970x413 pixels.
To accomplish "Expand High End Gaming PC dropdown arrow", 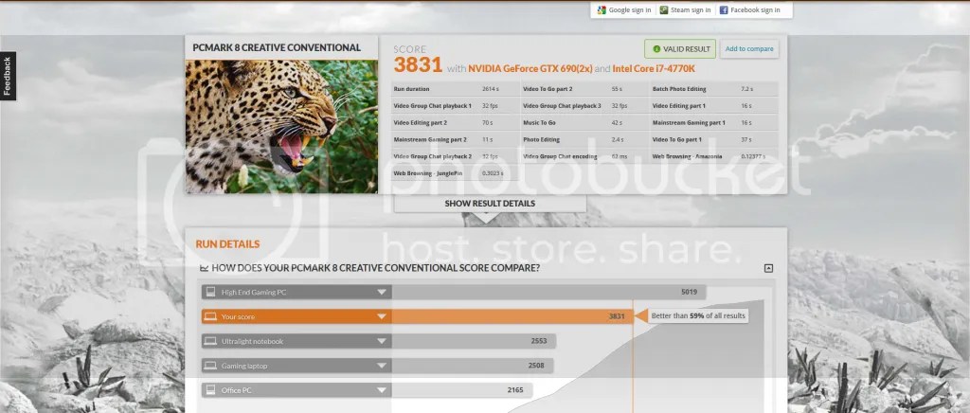I will coord(382,292).
